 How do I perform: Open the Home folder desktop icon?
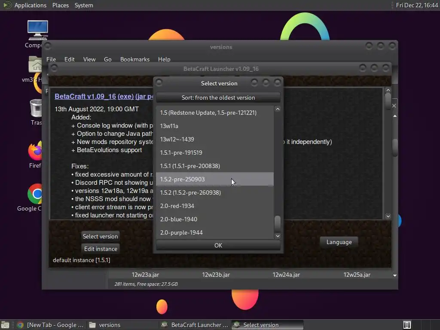35,64
